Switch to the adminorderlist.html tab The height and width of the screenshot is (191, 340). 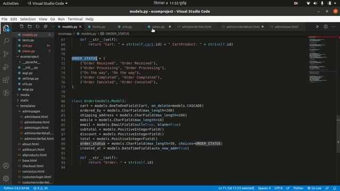click(196, 27)
